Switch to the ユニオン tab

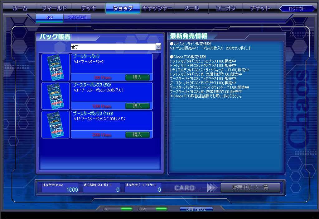(x=226, y=8)
